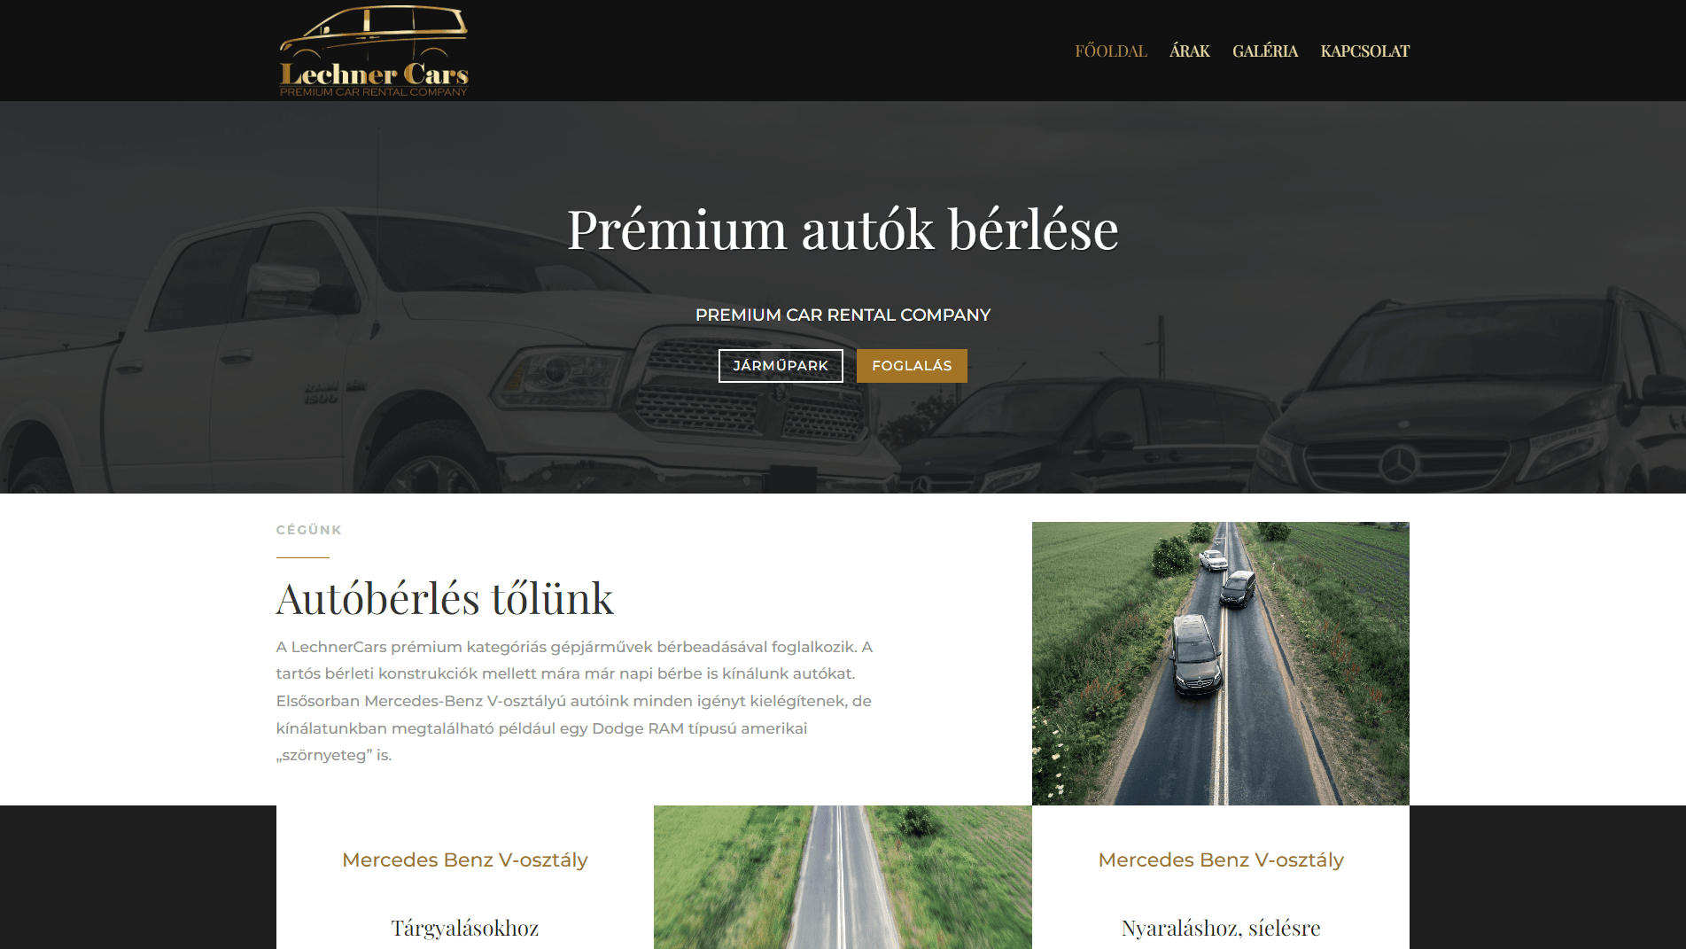Click the Nyaraláshoz, síelésre card title
Viewport: 1686px width, 949px height.
point(1221,928)
